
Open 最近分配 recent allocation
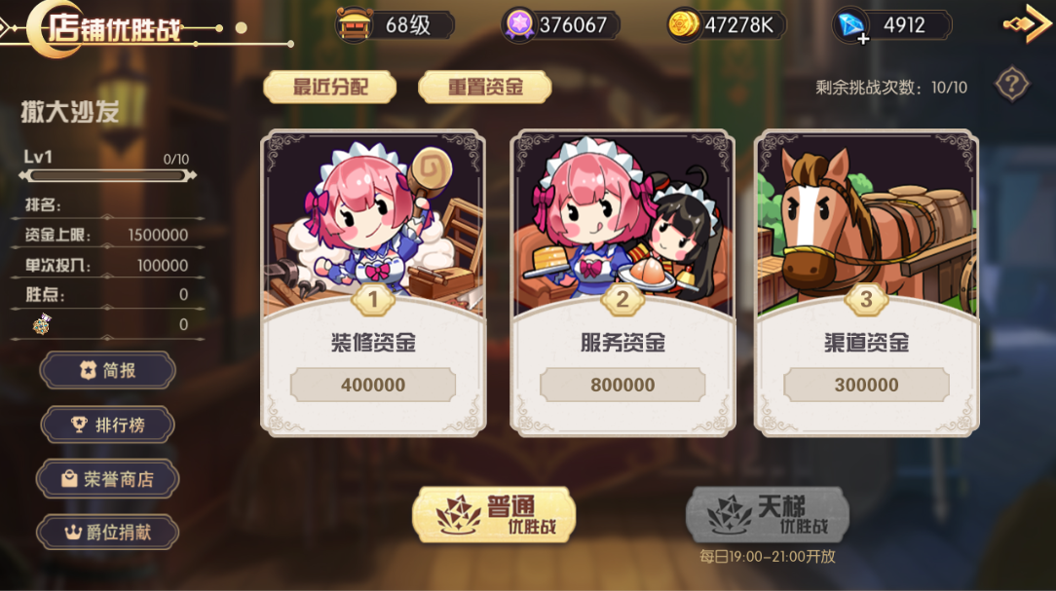pos(329,87)
